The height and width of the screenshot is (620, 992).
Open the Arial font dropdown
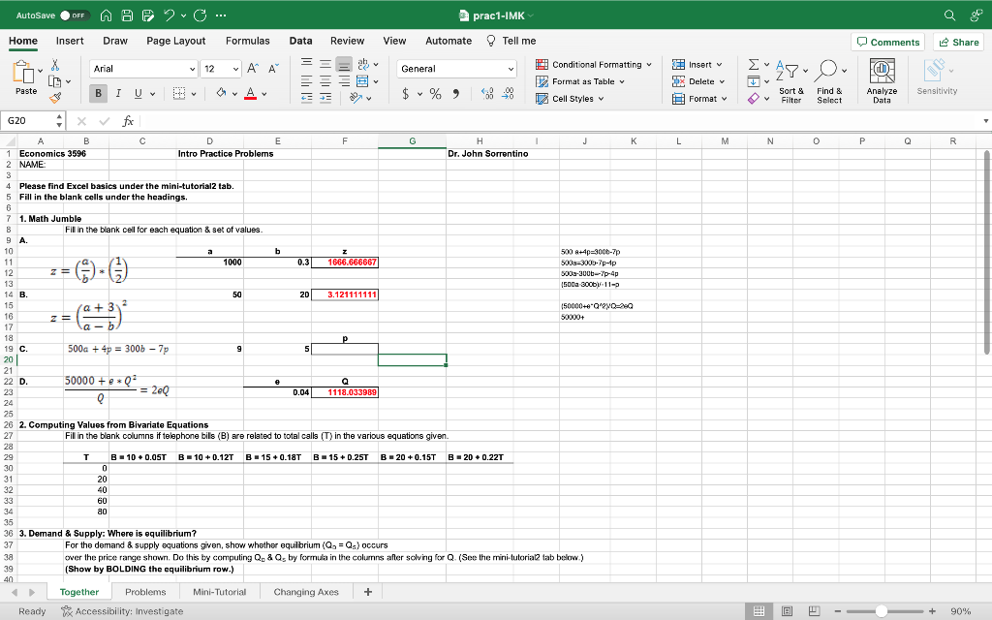143,67
